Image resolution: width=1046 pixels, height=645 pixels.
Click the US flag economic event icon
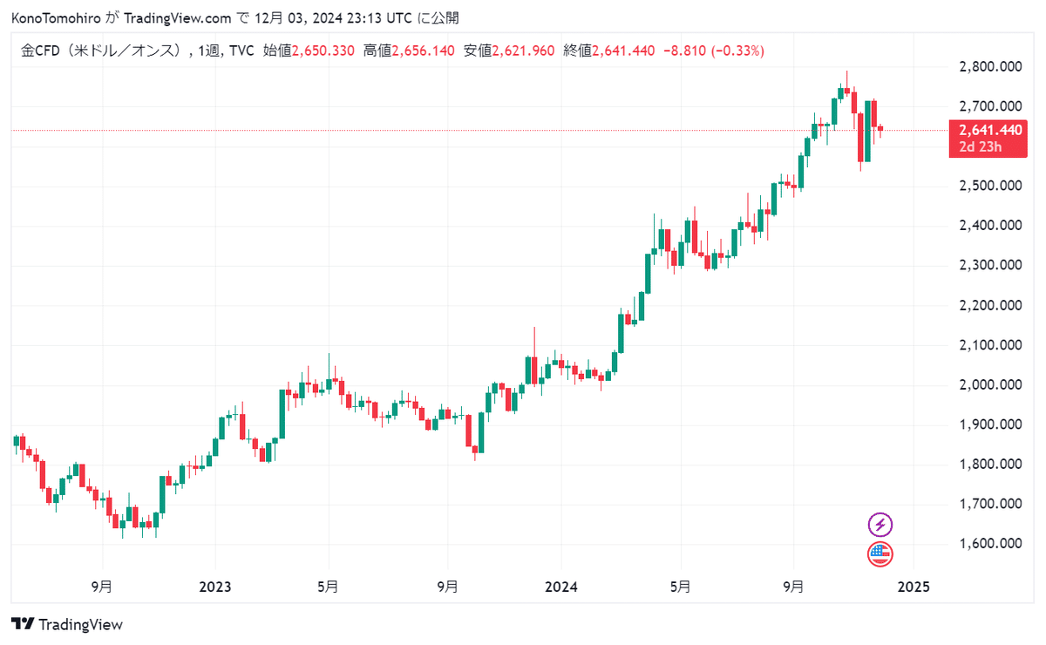click(x=880, y=553)
